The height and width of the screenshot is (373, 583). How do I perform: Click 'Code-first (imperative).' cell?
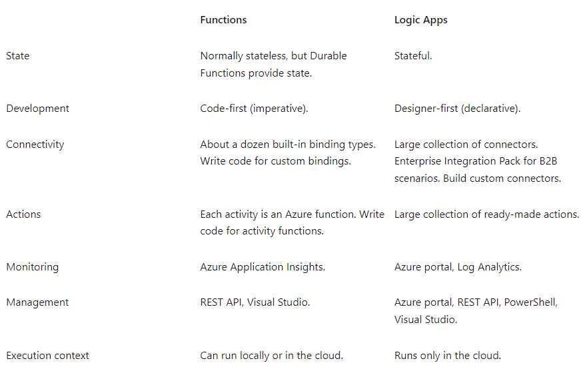pos(254,109)
